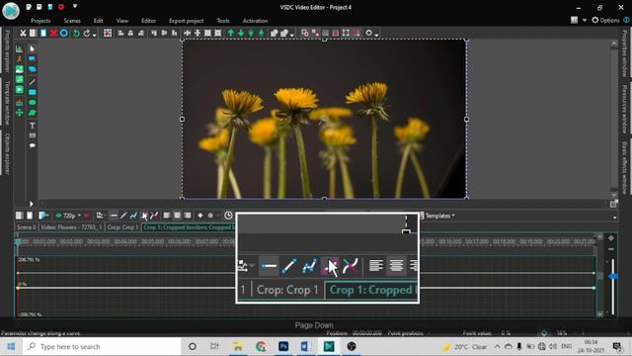Click the Redo arrow icon

pyautogui.click(x=87, y=33)
